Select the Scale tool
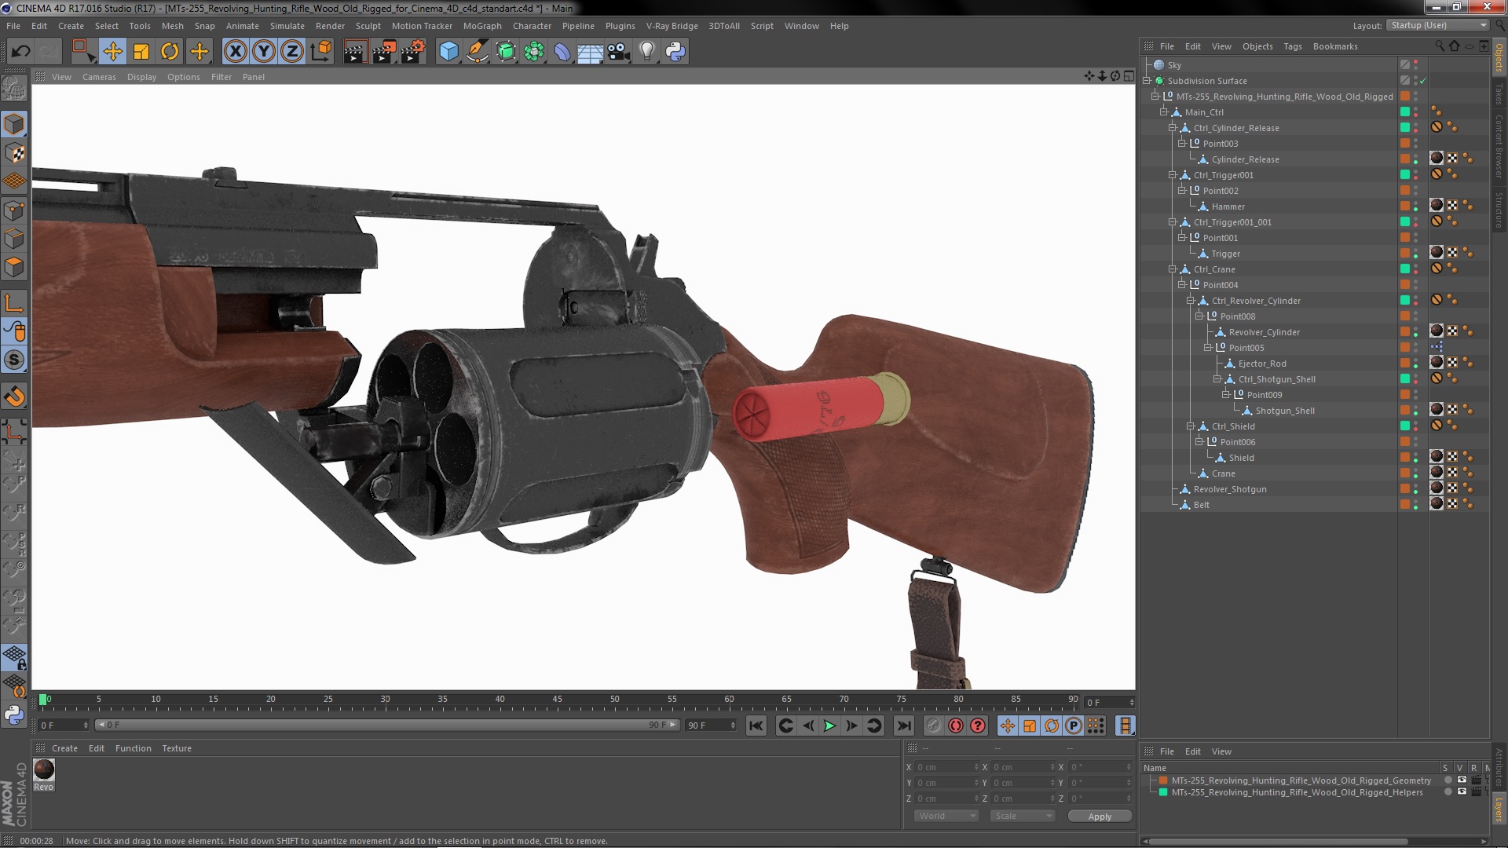The image size is (1508, 848). click(141, 52)
